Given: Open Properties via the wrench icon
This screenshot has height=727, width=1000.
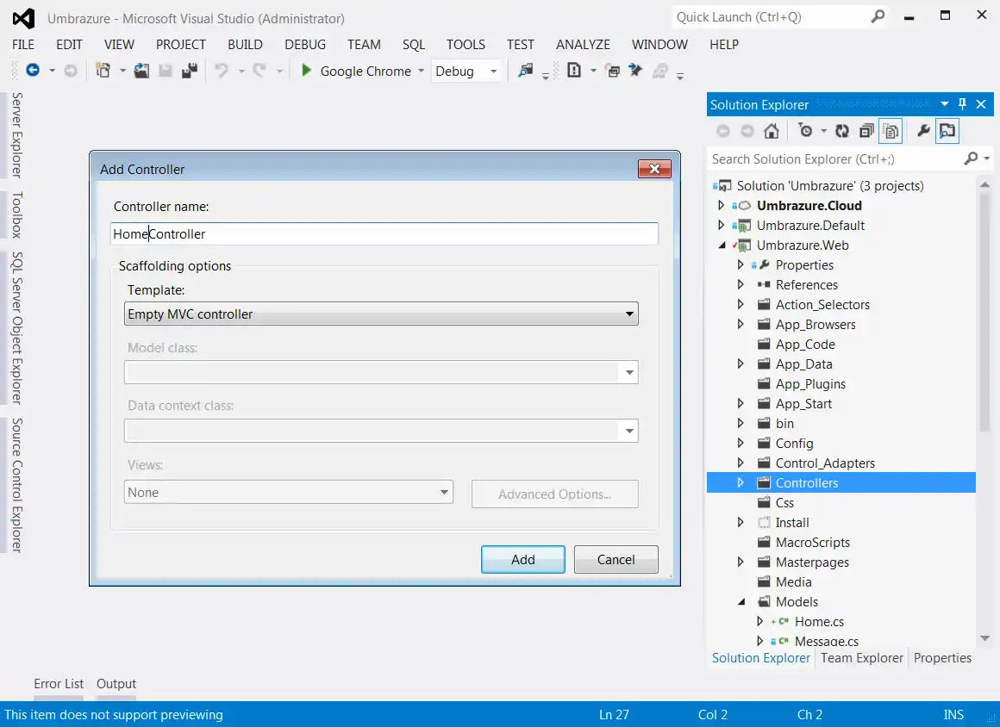Looking at the screenshot, I should [923, 131].
